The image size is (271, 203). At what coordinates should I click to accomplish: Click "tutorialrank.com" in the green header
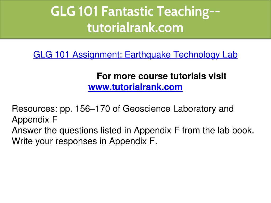coord(135,27)
